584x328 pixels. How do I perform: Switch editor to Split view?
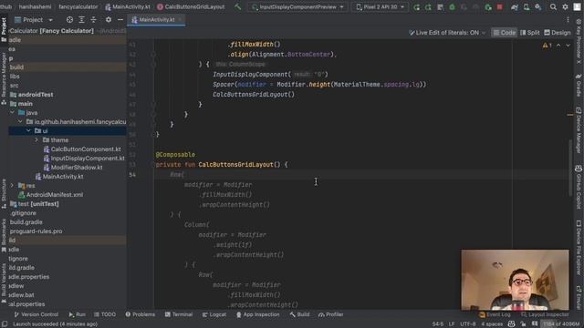pyautogui.click(x=529, y=33)
